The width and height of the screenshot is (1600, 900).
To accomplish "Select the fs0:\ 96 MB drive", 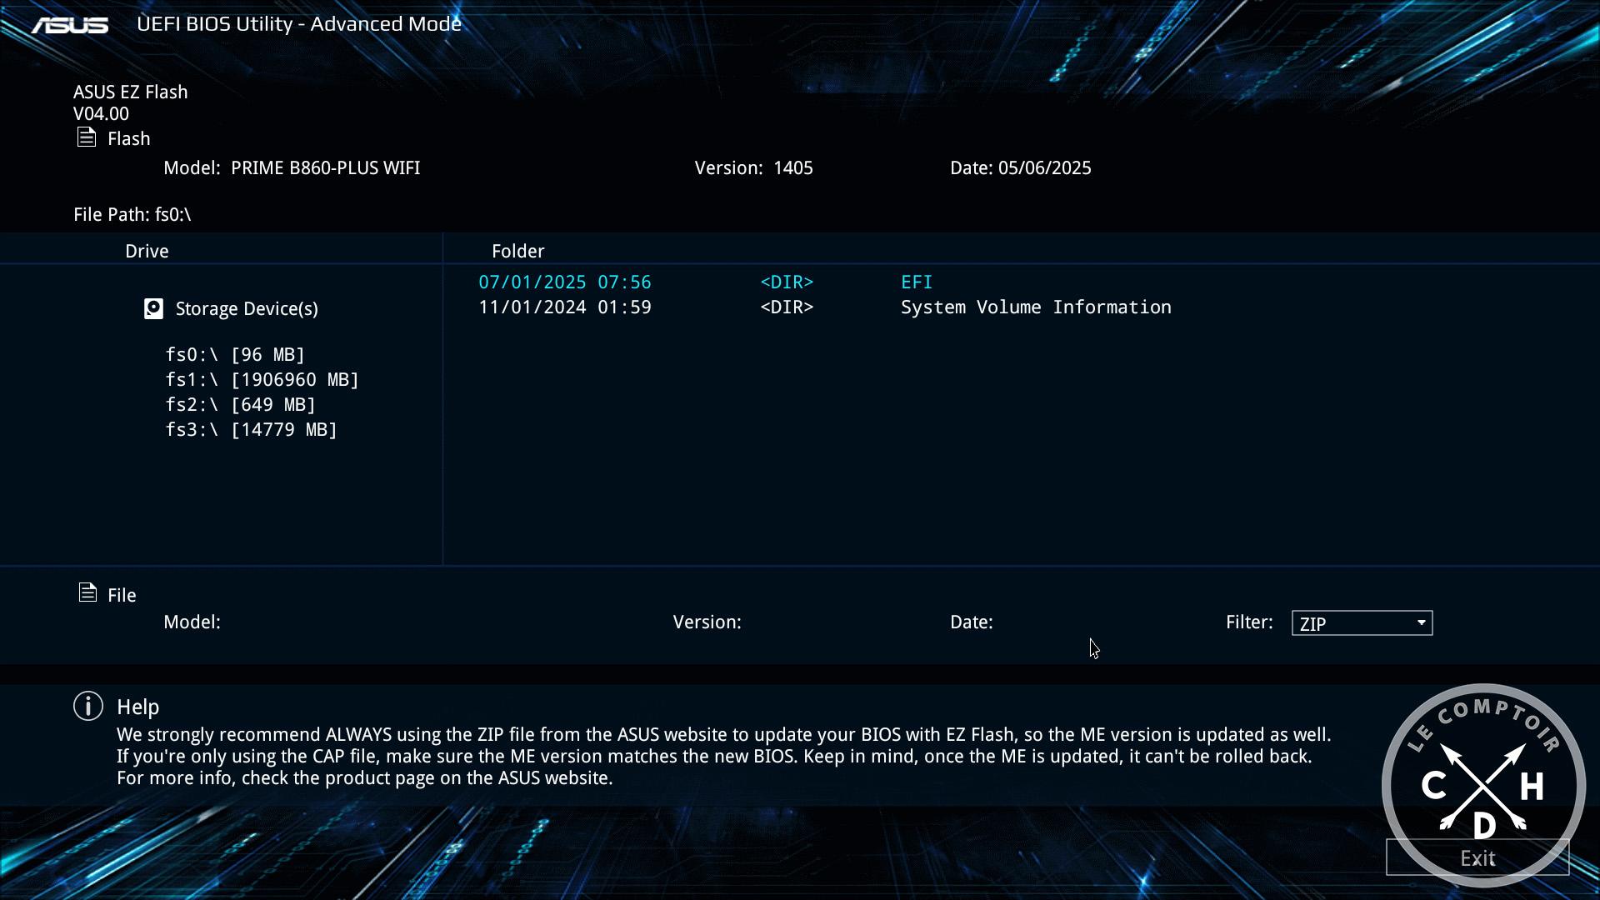I will (235, 355).
